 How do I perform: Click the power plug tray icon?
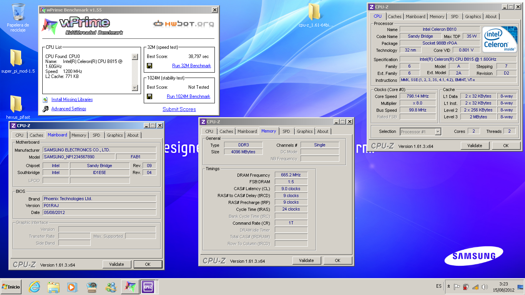(x=466, y=287)
